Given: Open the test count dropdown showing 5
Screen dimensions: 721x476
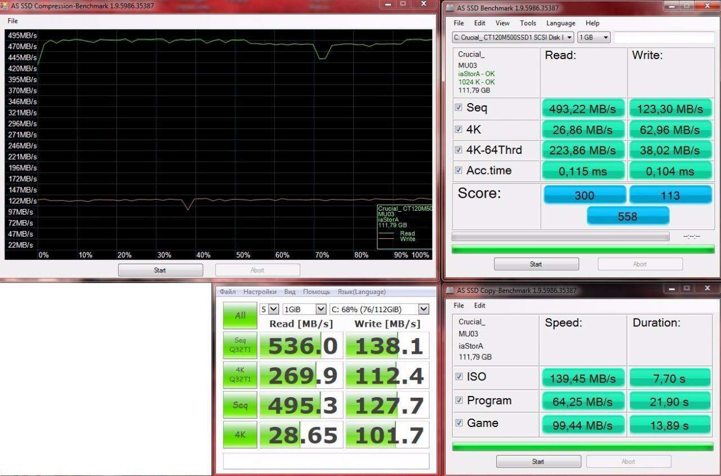Looking at the screenshot, I should point(269,309).
